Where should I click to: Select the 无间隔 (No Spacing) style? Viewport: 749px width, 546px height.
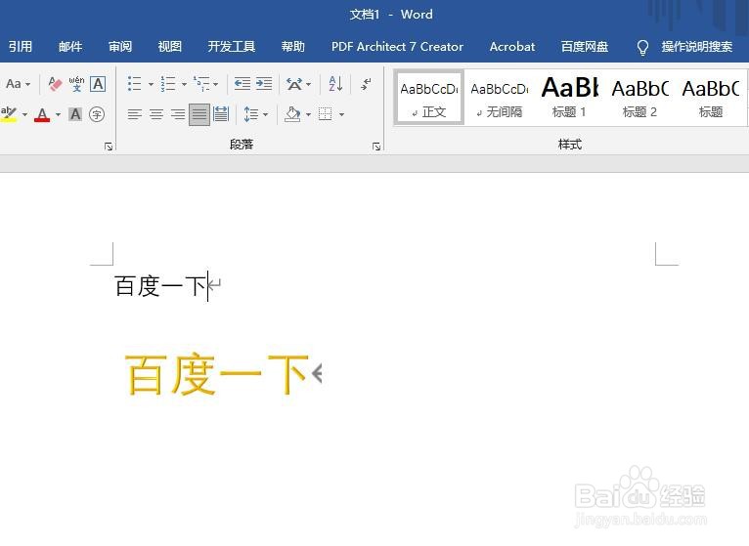tap(500, 99)
